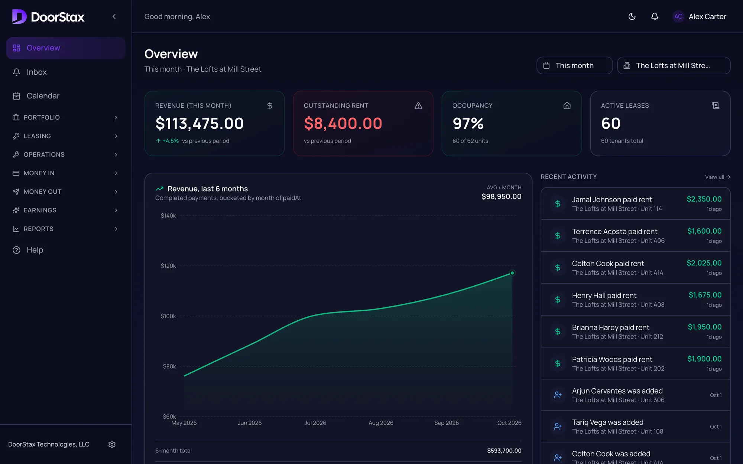Open Colton Cook paid rent activity

[x=636, y=267]
